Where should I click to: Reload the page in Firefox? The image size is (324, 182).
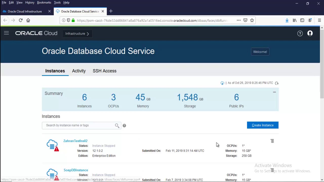[21, 20]
